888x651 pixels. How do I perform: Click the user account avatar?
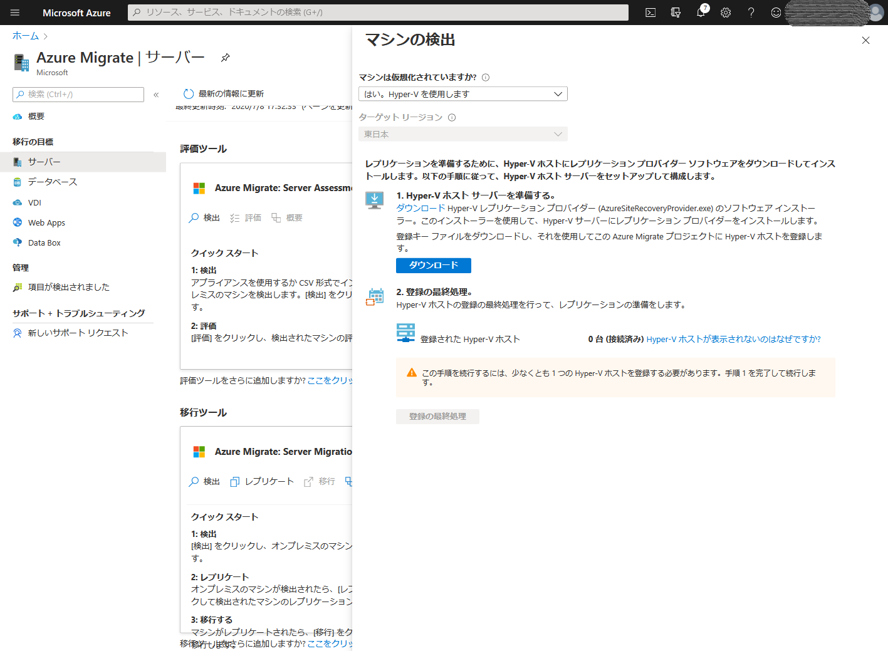point(875,13)
